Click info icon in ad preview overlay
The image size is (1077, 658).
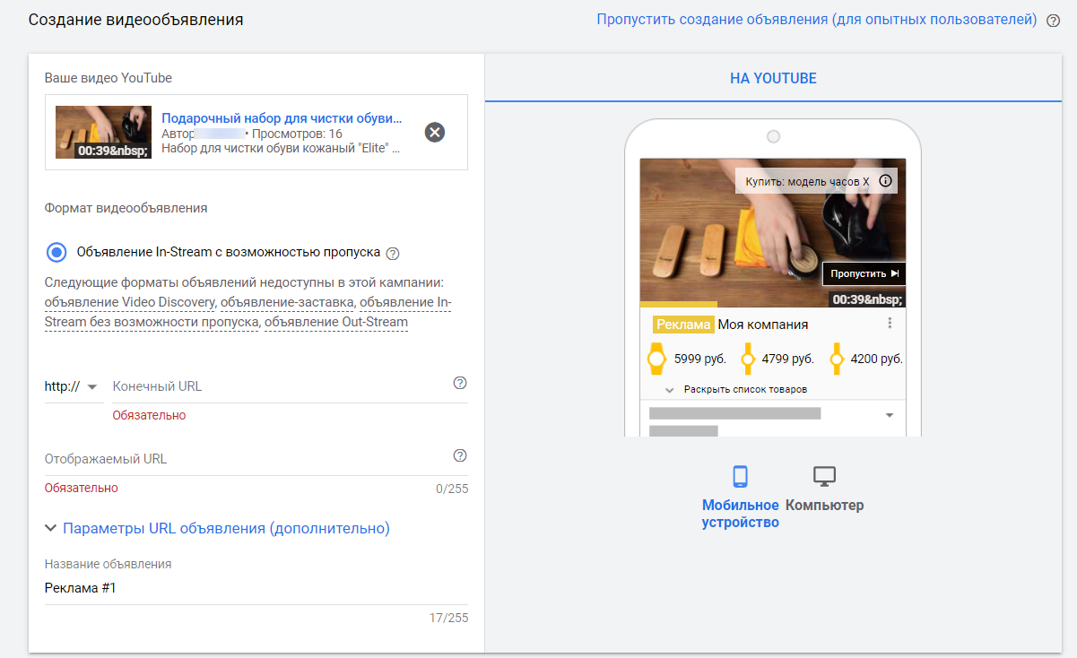pos(885,181)
